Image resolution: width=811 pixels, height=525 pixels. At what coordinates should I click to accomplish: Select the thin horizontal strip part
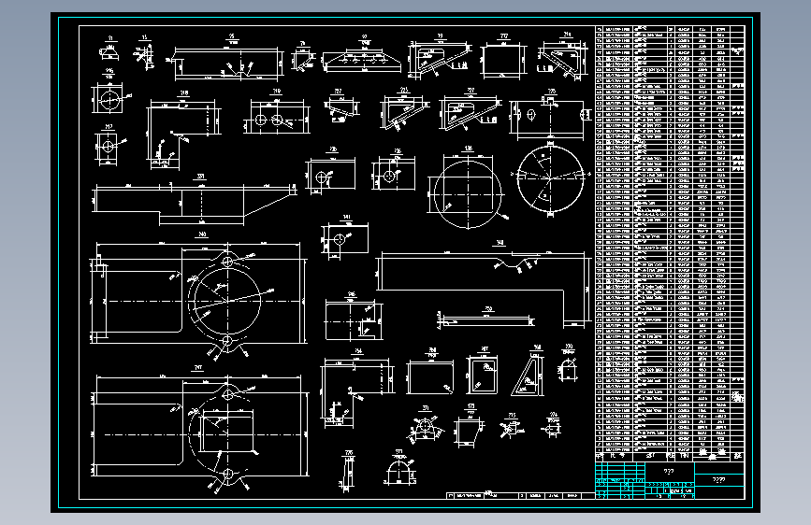[x=485, y=321]
